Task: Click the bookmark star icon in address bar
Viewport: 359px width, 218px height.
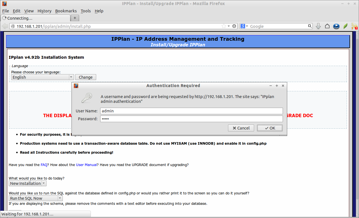Action: tap(224, 26)
